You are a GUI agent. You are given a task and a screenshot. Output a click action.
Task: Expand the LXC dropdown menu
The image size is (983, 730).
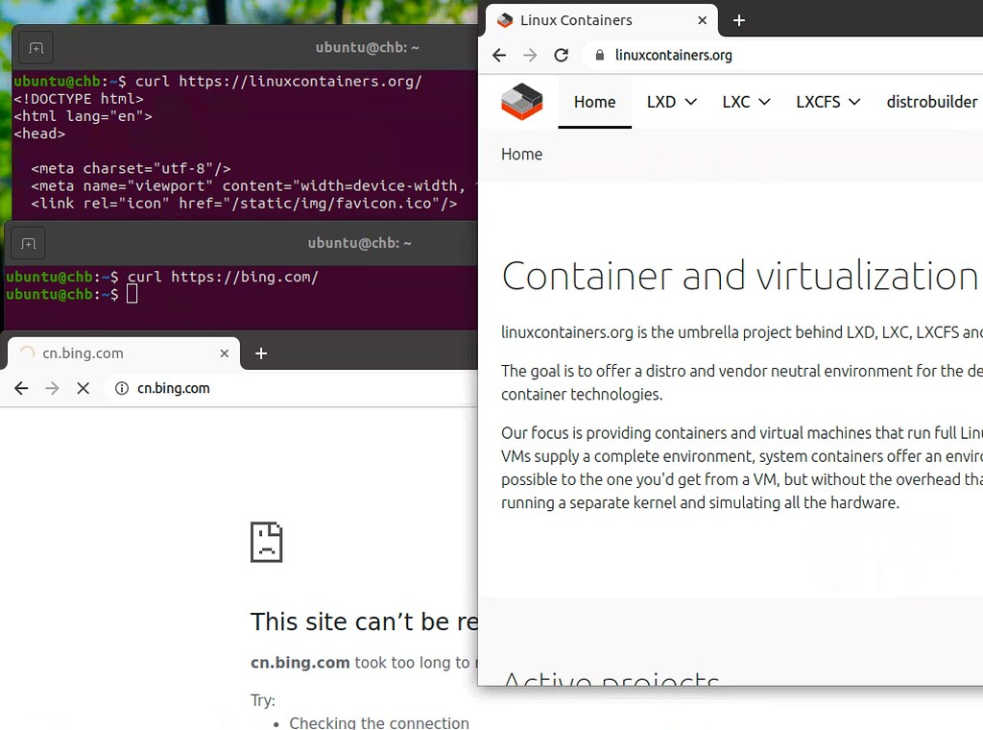pos(745,102)
